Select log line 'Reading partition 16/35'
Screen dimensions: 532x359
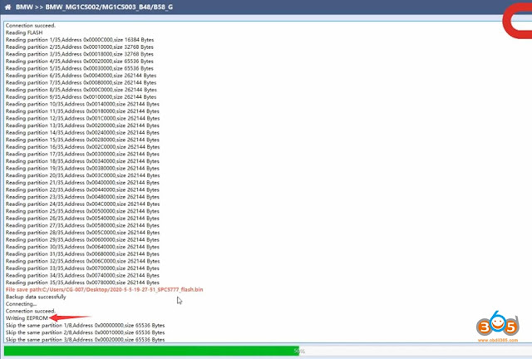[82, 146]
